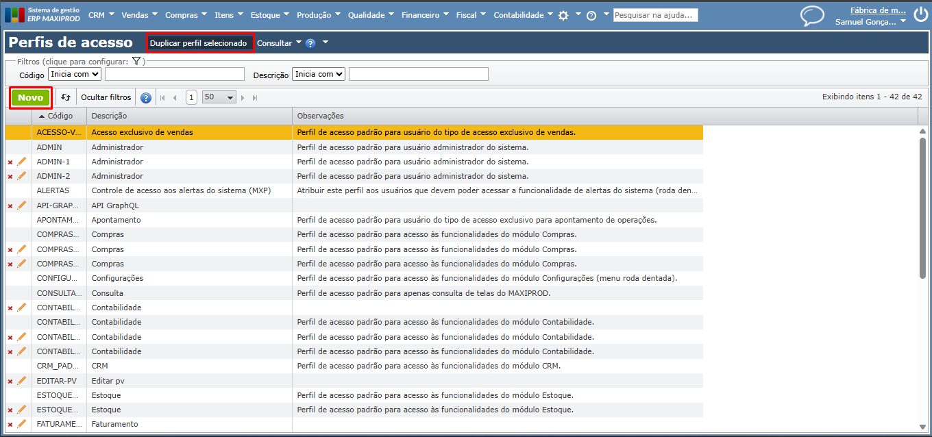Viewport: 932px width, 437px height.
Task: Open the Qualidade menu
Action: 371,15
